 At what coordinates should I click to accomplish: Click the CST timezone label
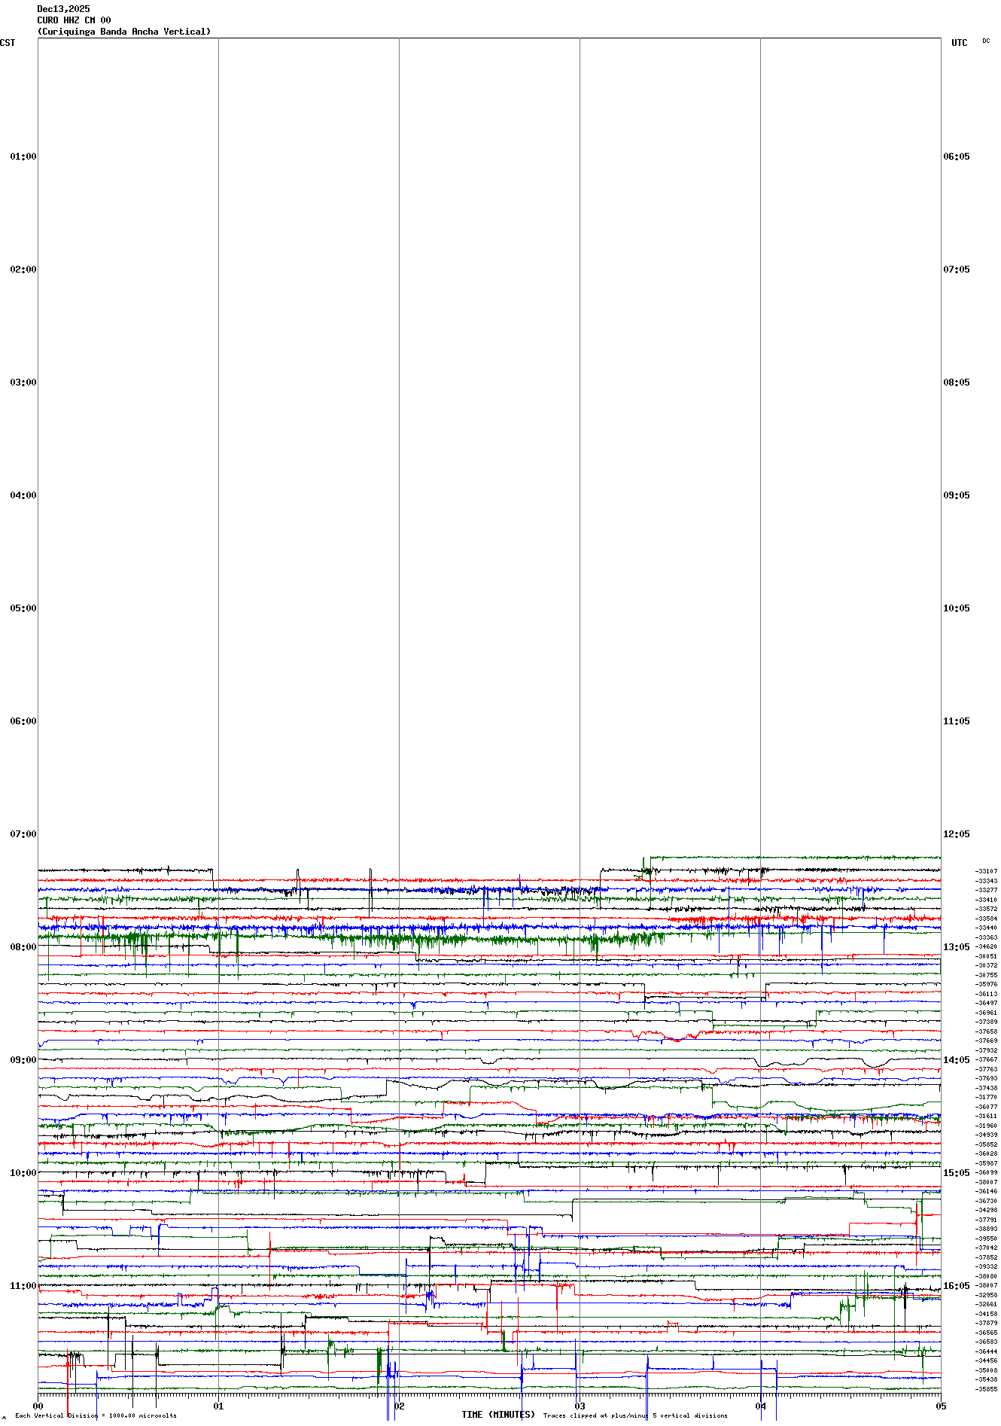click(x=8, y=43)
